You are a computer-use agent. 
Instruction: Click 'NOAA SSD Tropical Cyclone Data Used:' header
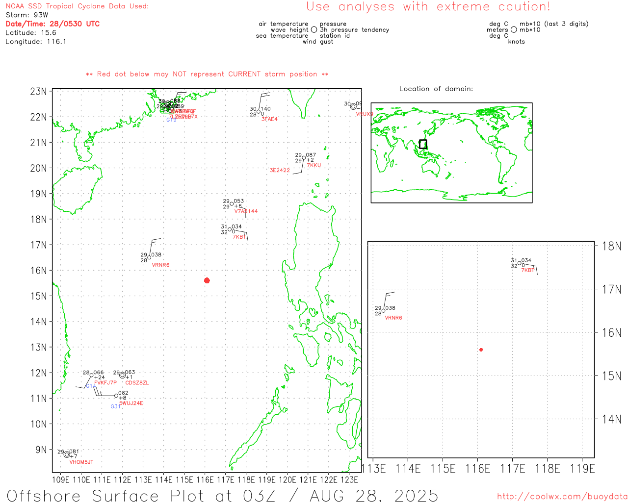point(77,6)
